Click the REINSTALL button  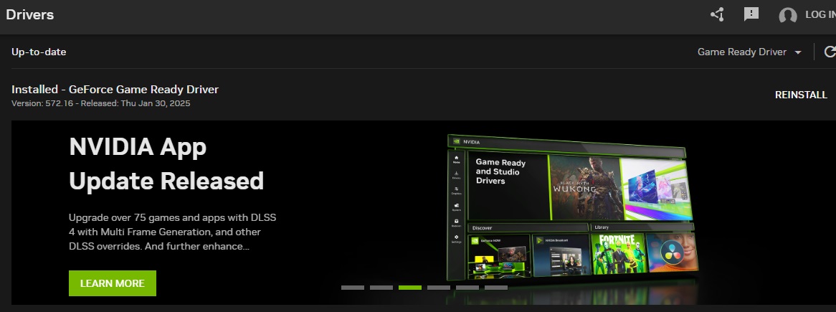point(801,95)
